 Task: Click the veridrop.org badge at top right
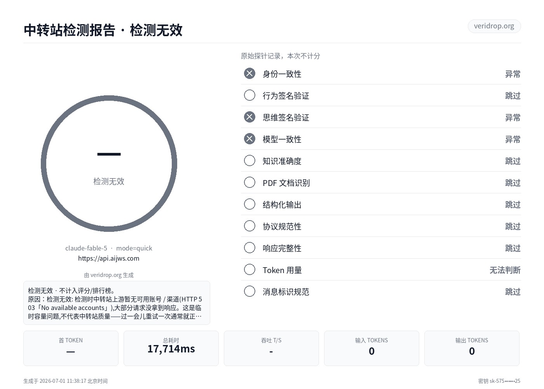[x=494, y=26]
